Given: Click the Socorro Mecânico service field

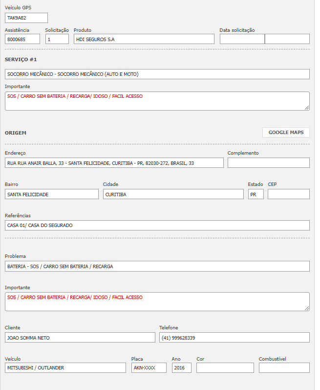Looking at the screenshot, I should pyautogui.click(x=157, y=74).
